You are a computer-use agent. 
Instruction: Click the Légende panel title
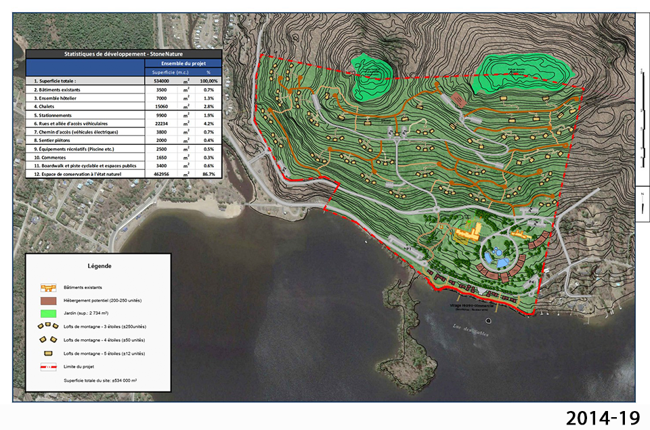[x=100, y=266]
